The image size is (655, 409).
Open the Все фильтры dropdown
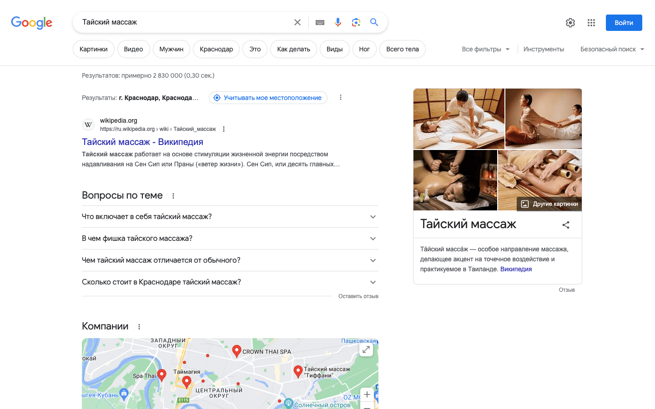[x=485, y=49]
